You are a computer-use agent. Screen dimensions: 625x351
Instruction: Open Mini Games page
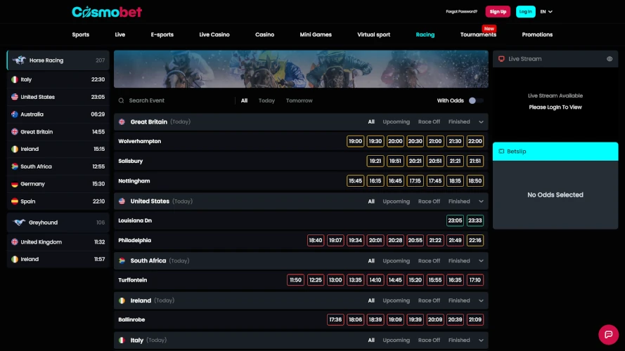[x=316, y=34]
